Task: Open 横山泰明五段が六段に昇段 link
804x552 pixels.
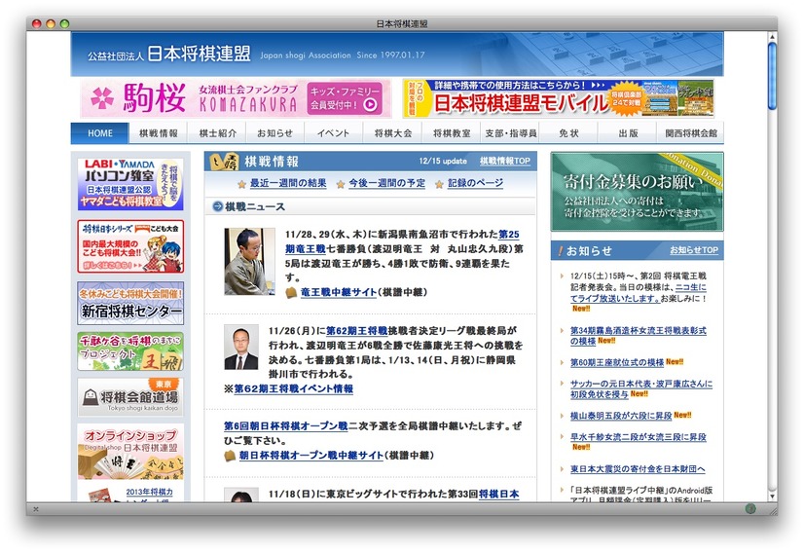Action: point(621,416)
